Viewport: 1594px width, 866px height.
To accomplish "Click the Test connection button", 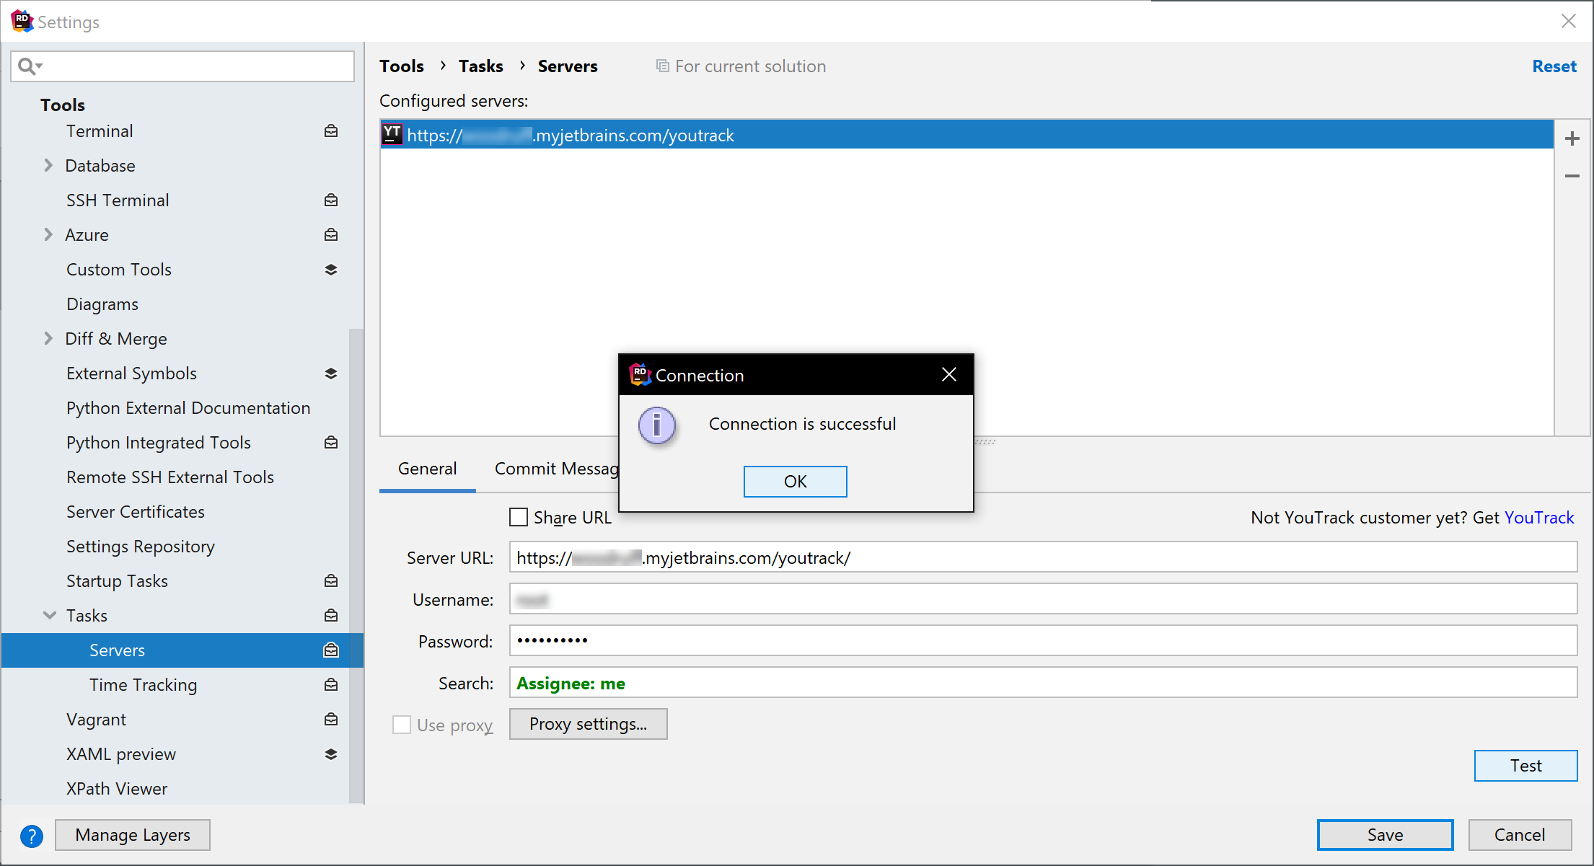I will [x=1526, y=766].
